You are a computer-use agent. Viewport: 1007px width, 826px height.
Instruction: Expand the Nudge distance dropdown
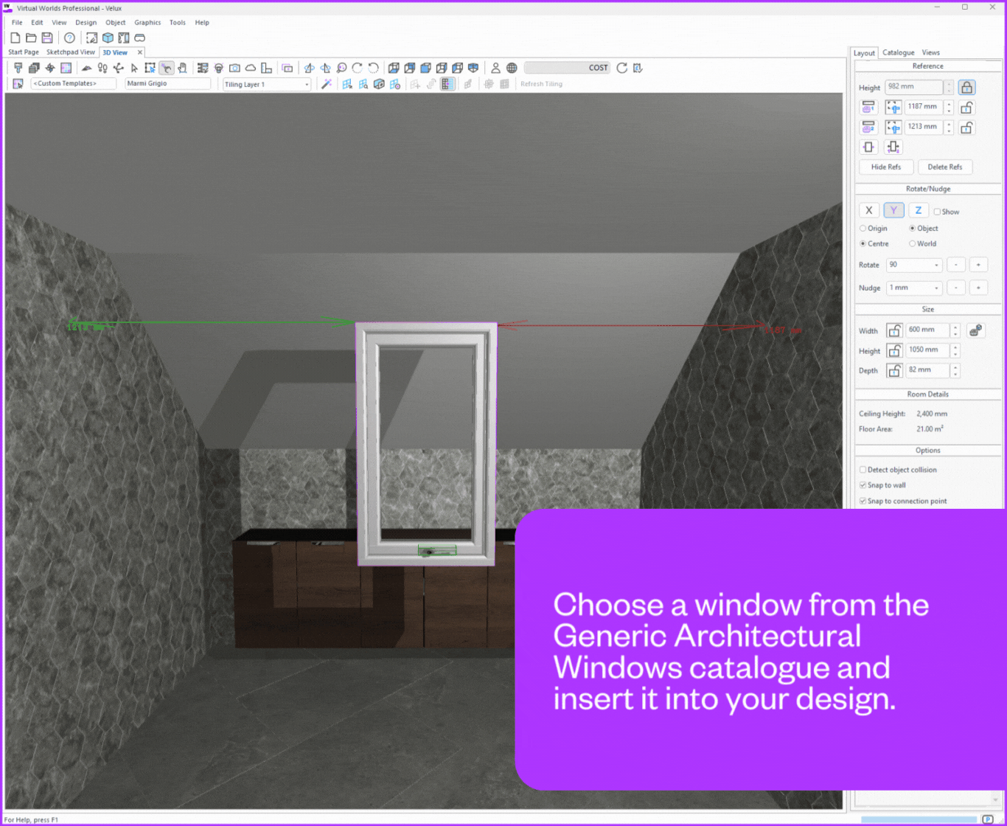tap(937, 288)
